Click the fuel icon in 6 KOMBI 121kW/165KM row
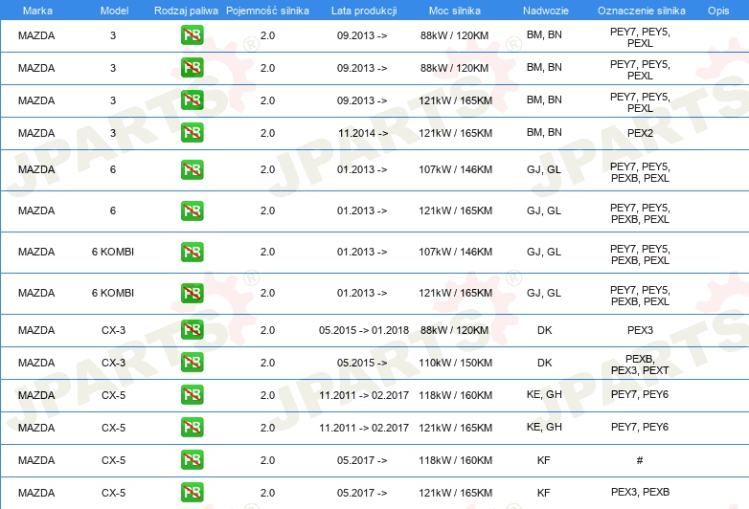Screen dimensions: 749x509 [192, 293]
